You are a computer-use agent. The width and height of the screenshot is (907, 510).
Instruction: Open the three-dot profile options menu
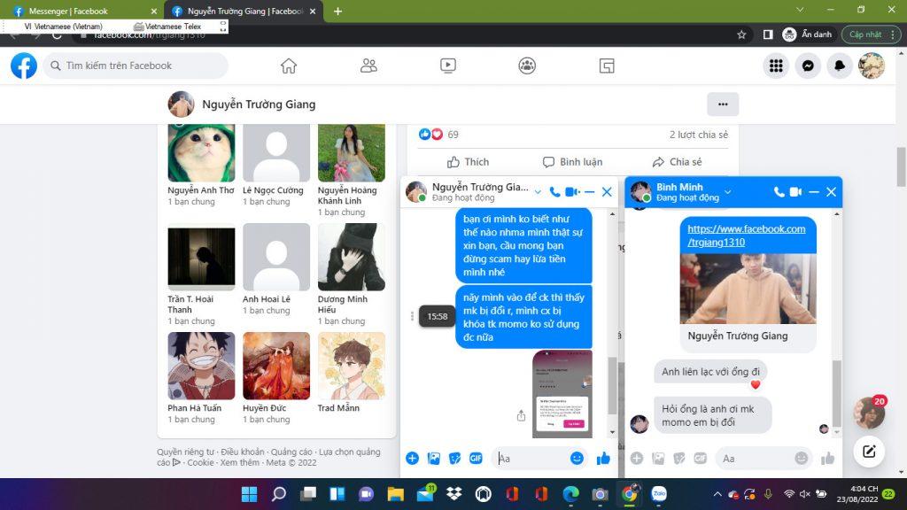(722, 104)
